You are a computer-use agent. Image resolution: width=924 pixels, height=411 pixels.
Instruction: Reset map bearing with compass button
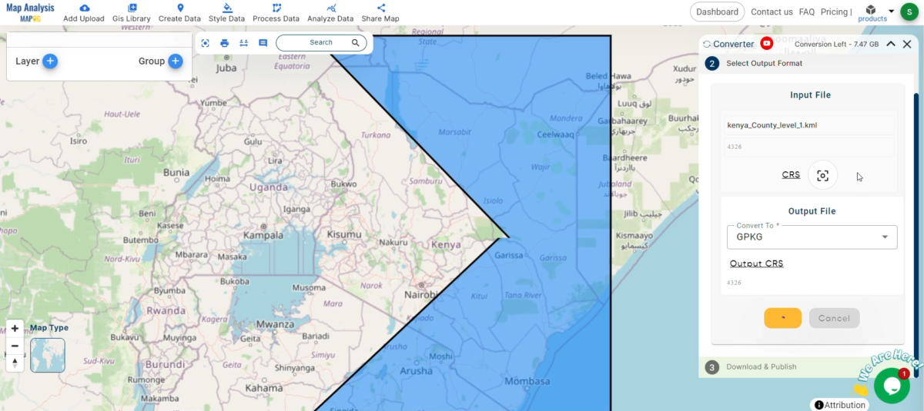point(15,363)
